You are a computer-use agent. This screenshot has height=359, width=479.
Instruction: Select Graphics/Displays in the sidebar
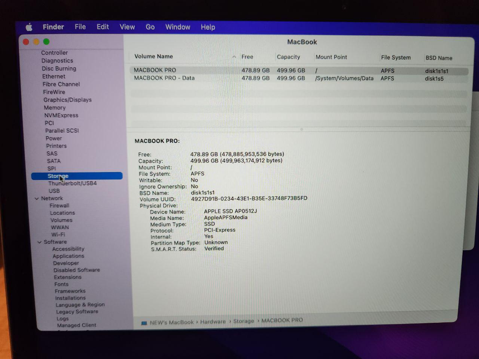pyautogui.click(x=67, y=100)
